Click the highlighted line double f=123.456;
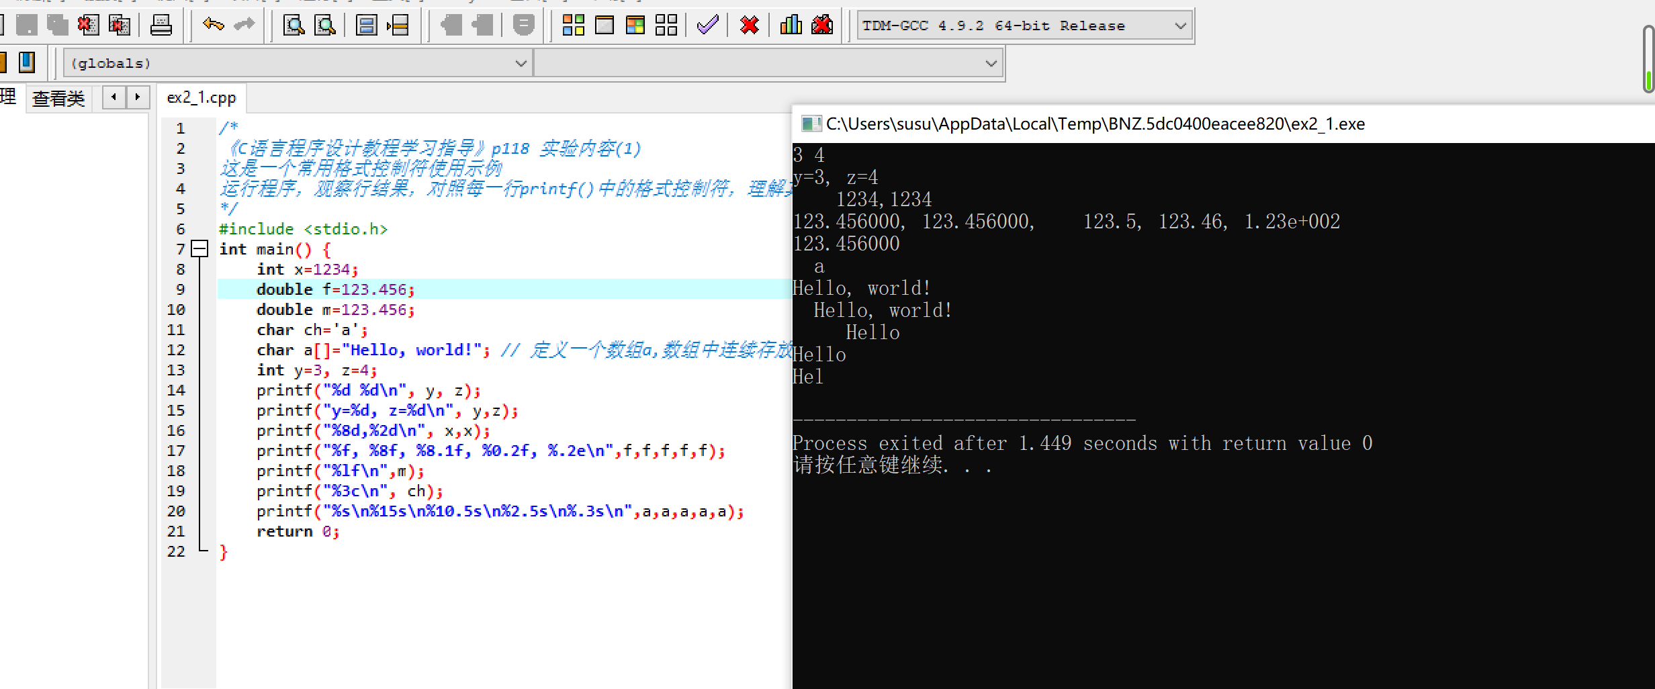The image size is (1655, 689). (x=336, y=289)
